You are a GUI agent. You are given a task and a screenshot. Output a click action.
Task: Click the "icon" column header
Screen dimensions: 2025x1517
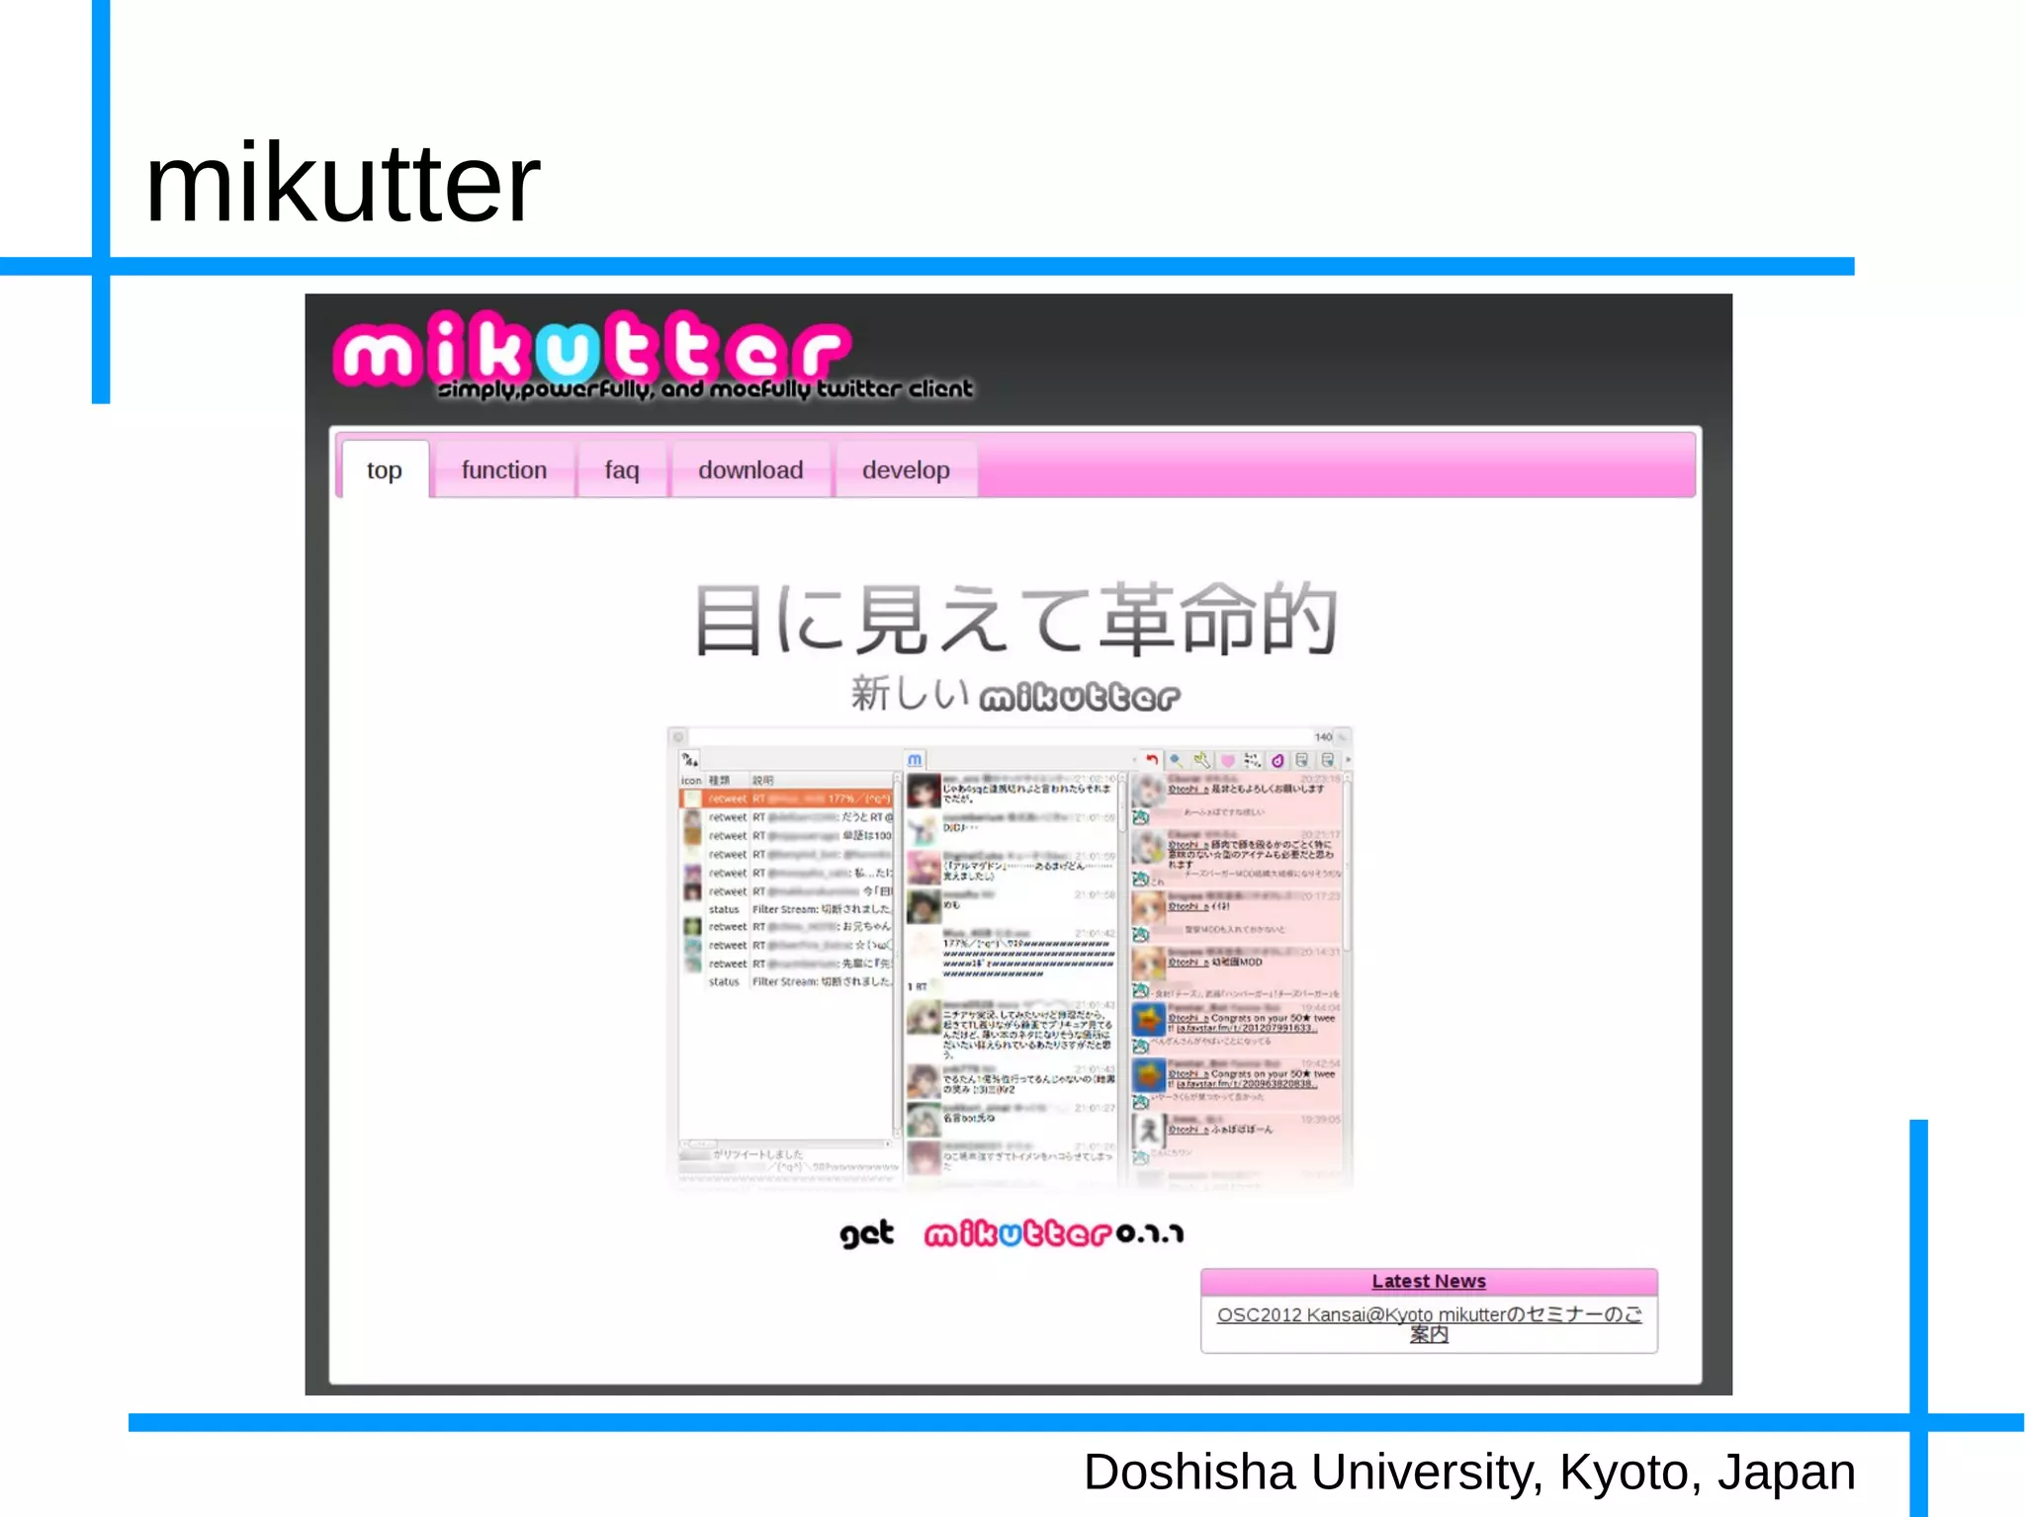tap(691, 781)
